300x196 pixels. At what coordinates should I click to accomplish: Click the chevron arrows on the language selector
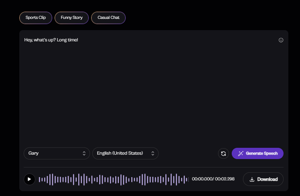(153, 153)
